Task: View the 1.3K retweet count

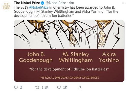Action: [x=45, y=87]
